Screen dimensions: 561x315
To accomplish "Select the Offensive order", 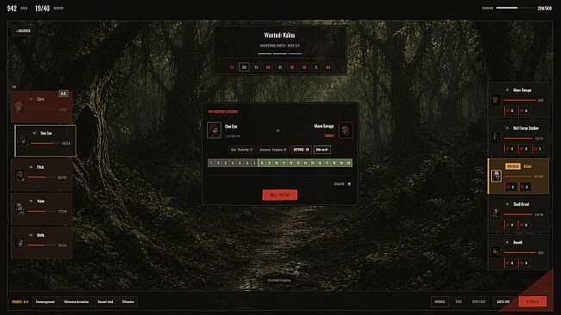I will point(128,302).
